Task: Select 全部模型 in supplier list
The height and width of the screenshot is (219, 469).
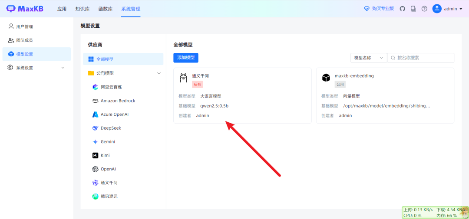Action: click(123, 59)
